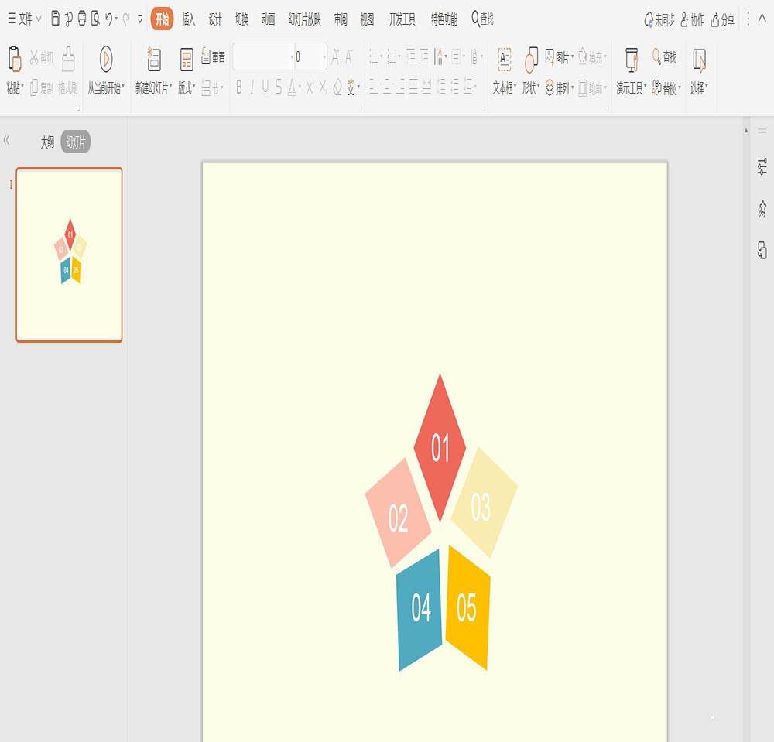Viewport: 774px width, 742px height.
Task: Click the Replace (替换) button
Action: pos(666,88)
